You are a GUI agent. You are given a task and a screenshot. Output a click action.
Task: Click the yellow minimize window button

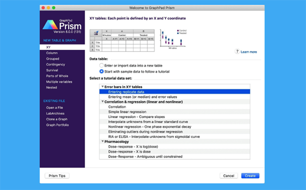click(48, 8)
